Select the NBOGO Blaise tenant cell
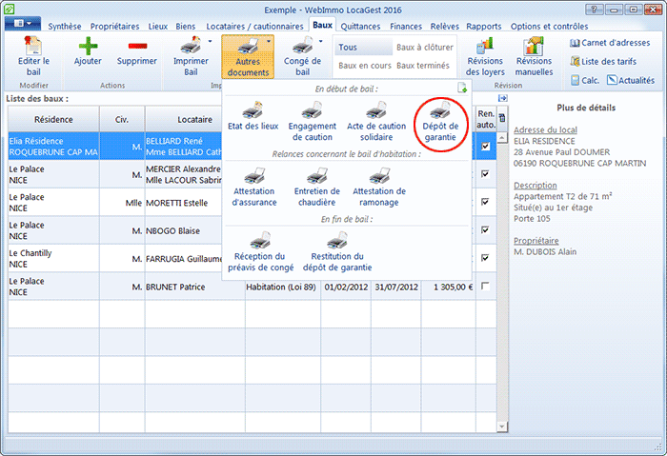This screenshot has height=456, width=667. (x=184, y=230)
